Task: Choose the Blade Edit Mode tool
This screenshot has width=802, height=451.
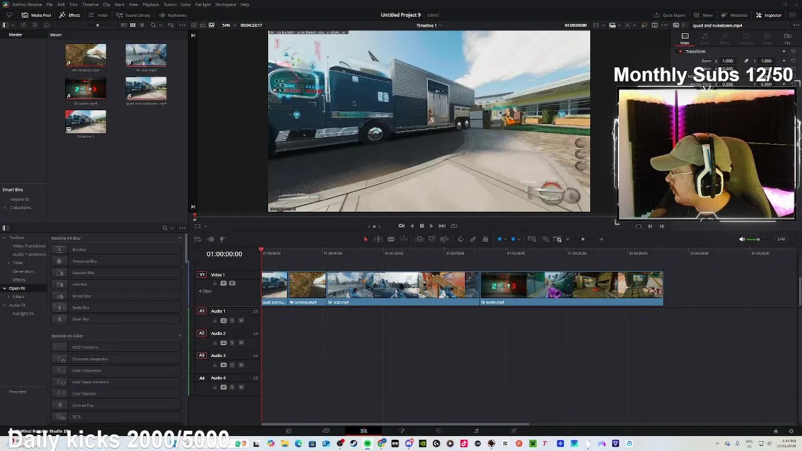Action: tap(391, 239)
